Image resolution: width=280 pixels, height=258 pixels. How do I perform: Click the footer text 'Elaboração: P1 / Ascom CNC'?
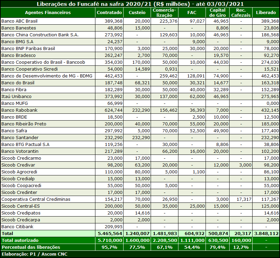(34, 254)
